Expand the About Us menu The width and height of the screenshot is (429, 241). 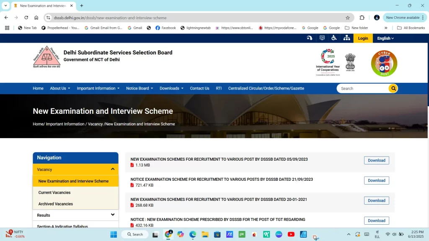point(60,88)
